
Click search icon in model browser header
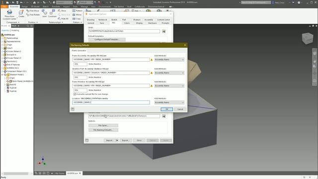pos(28,26)
